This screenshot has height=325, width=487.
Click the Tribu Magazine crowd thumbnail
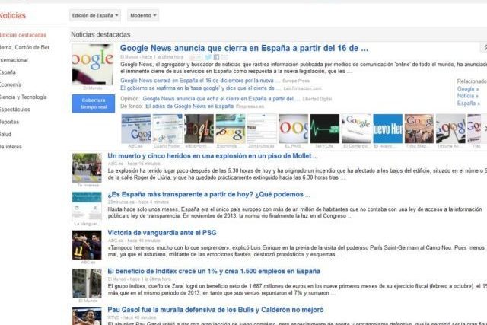pyautogui.click(x=419, y=129)
